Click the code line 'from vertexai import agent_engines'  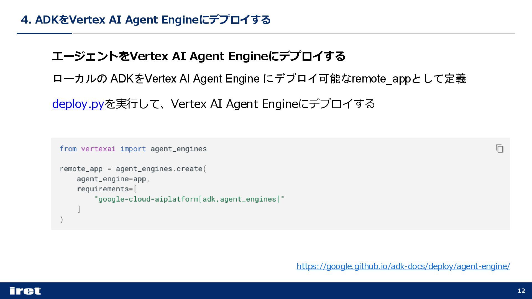click(133, 149)
